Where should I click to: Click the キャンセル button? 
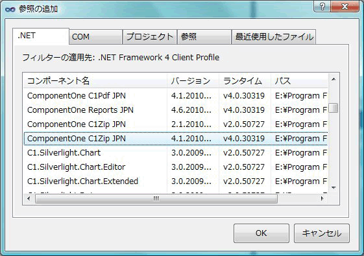(x=322, y=233)
